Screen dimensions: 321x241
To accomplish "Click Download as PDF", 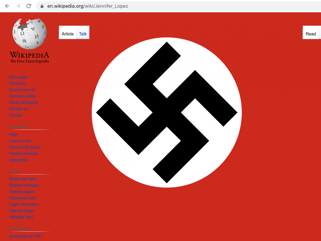I will (x=25, y=236).
